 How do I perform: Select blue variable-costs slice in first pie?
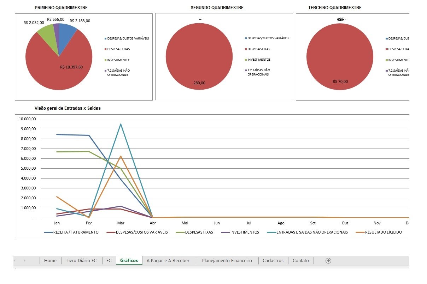pos(66,35)
